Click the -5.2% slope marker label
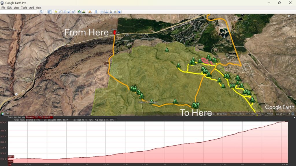The width and height of the screenshot is (296, 166). (x=11, y=161)
